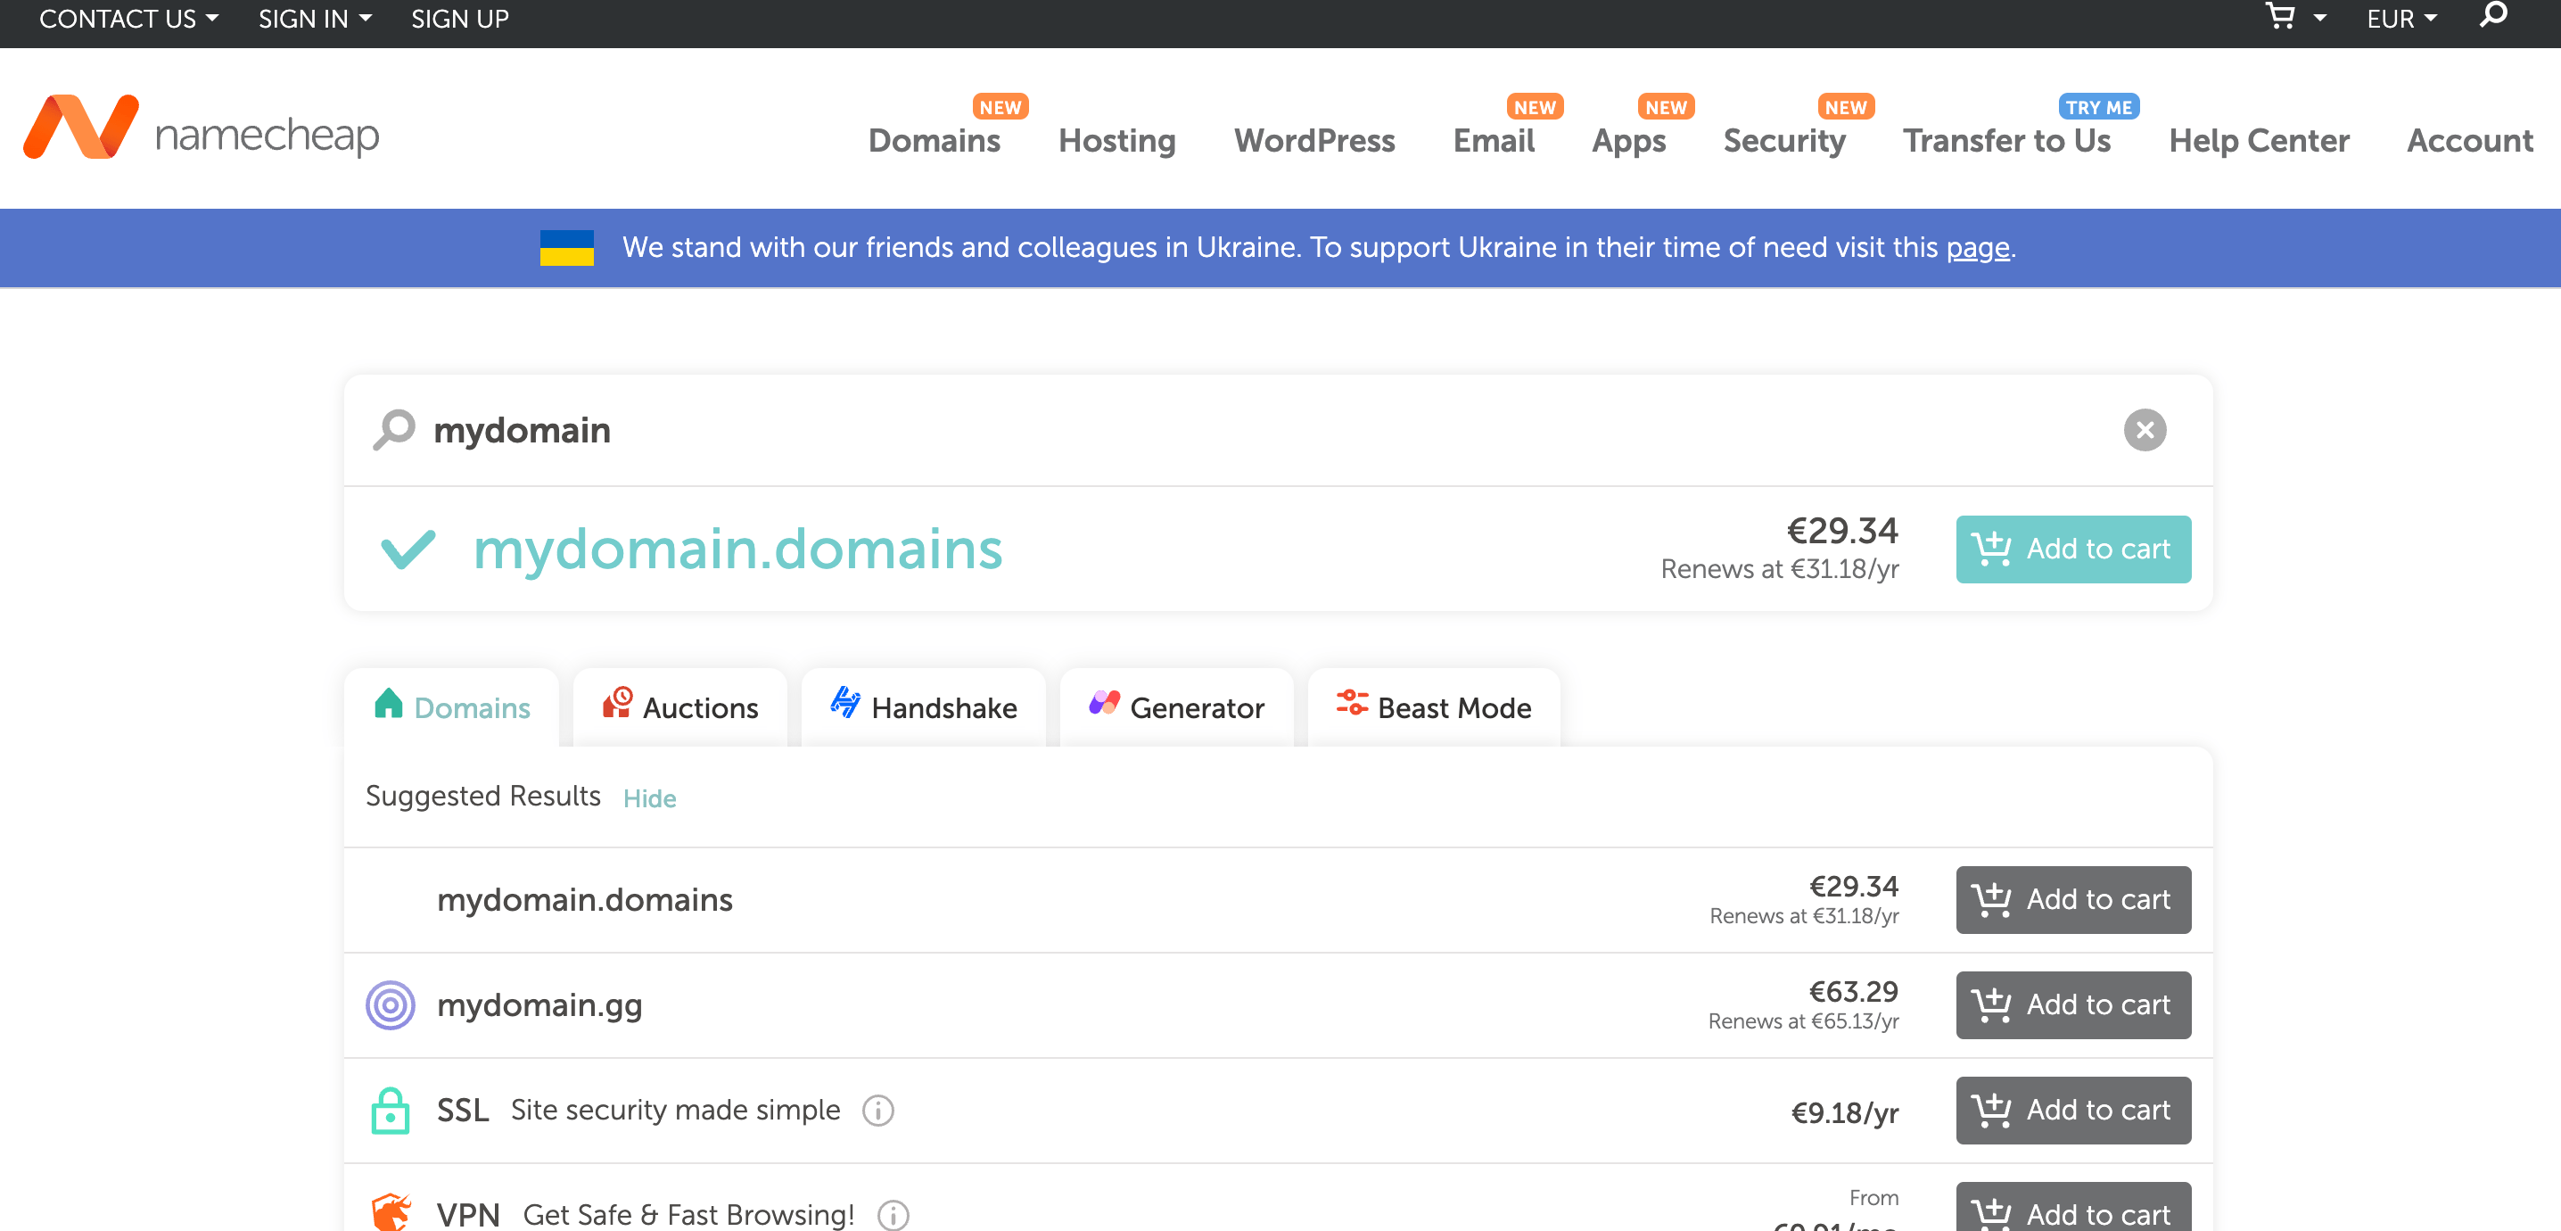This screenshot has height=1231, width=2561.
Task: Click the purple target icon beside mydomain.gg
Action: coord(390,1005)
